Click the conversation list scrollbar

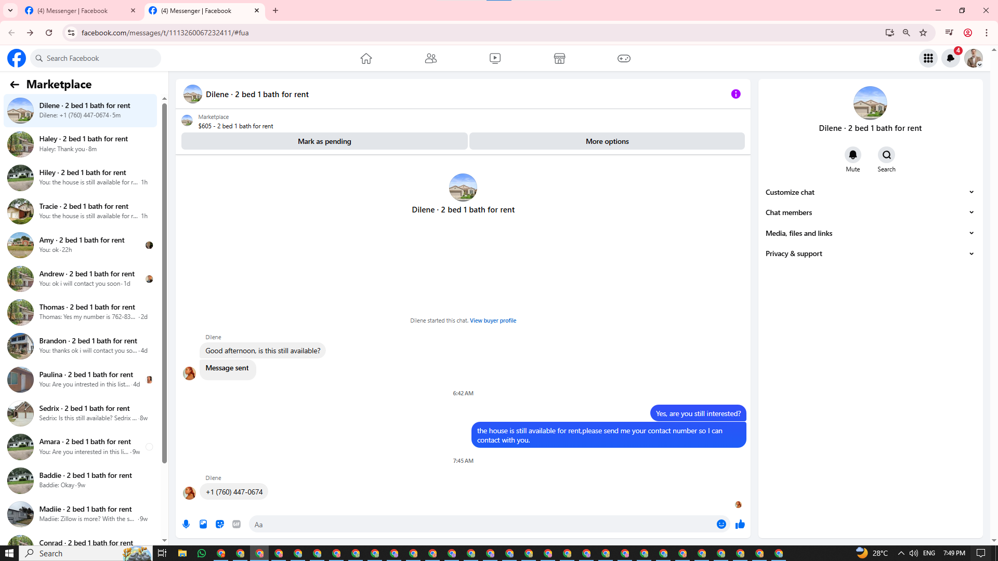click(164, 280)
